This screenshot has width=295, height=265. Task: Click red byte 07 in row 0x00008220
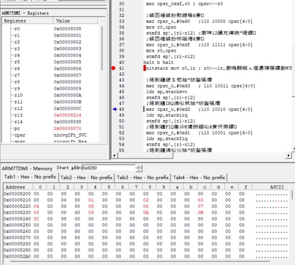tap(201, 206)
